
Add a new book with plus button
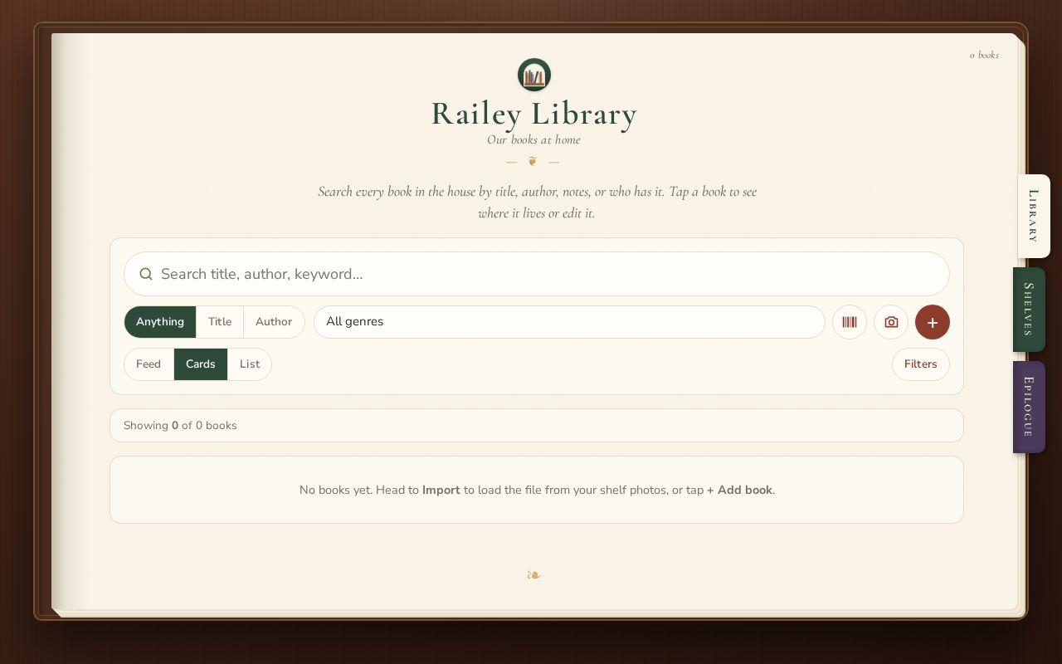click(933, 322)
